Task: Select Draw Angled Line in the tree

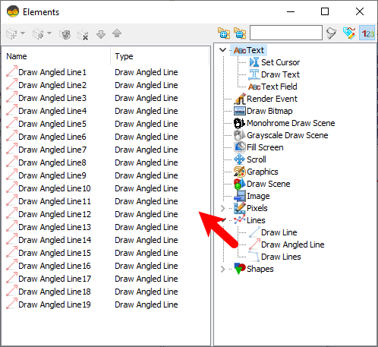Action: point(292,244)
